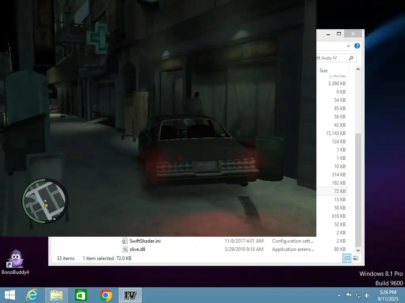Viewport: 405px width, 303px height.
Task: Click the Application extension type cell
Action: 293,249
